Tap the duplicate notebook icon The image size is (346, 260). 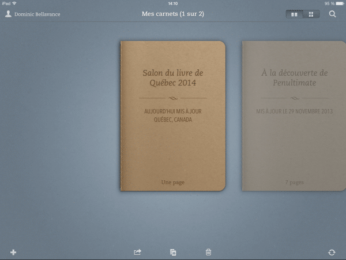point(173,252)
